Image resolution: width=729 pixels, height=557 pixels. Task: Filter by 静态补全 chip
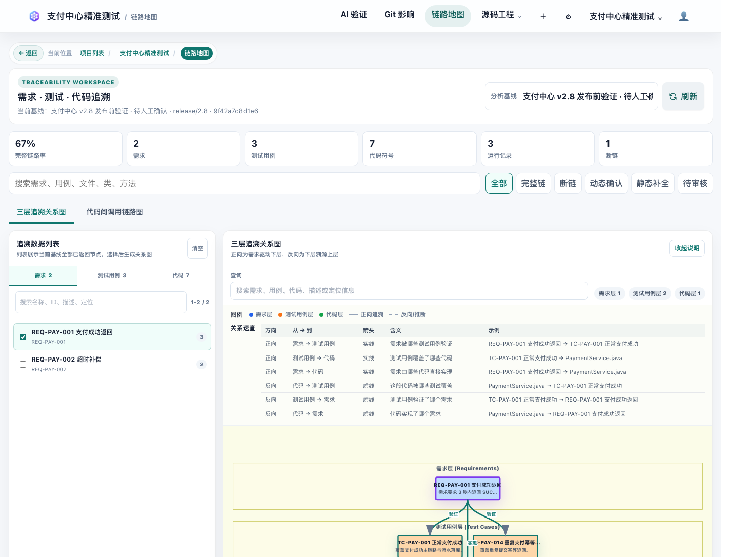(653, 183)
